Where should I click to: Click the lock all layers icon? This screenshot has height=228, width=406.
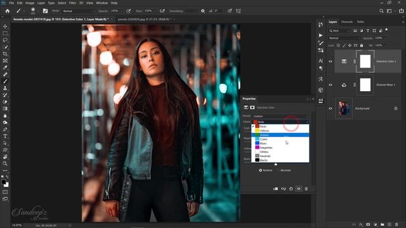point(362,46)
